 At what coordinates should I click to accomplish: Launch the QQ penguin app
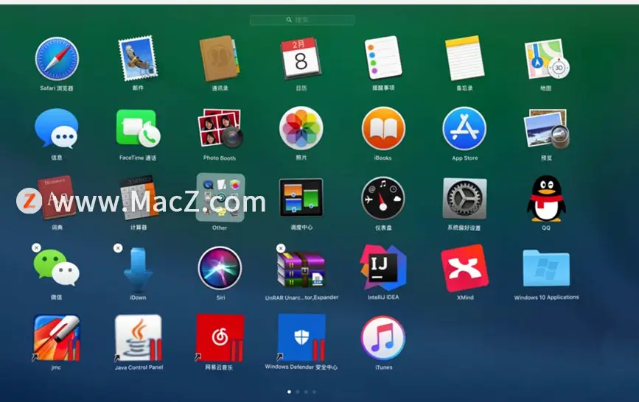[x=546, y=198]
